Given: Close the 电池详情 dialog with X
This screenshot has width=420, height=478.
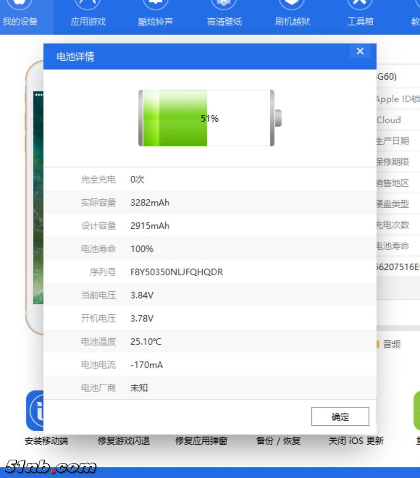Looking at the screenshot, I should (x=360, y=52).
